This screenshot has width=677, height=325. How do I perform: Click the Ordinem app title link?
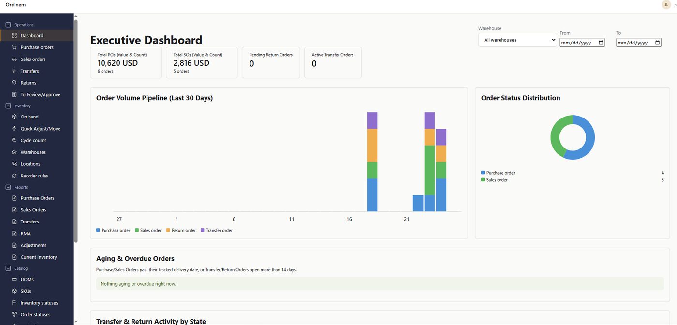point(16,5)
